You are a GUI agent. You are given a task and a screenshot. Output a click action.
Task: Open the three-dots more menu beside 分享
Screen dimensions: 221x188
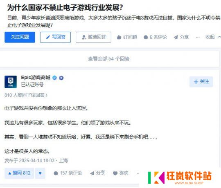198,37
